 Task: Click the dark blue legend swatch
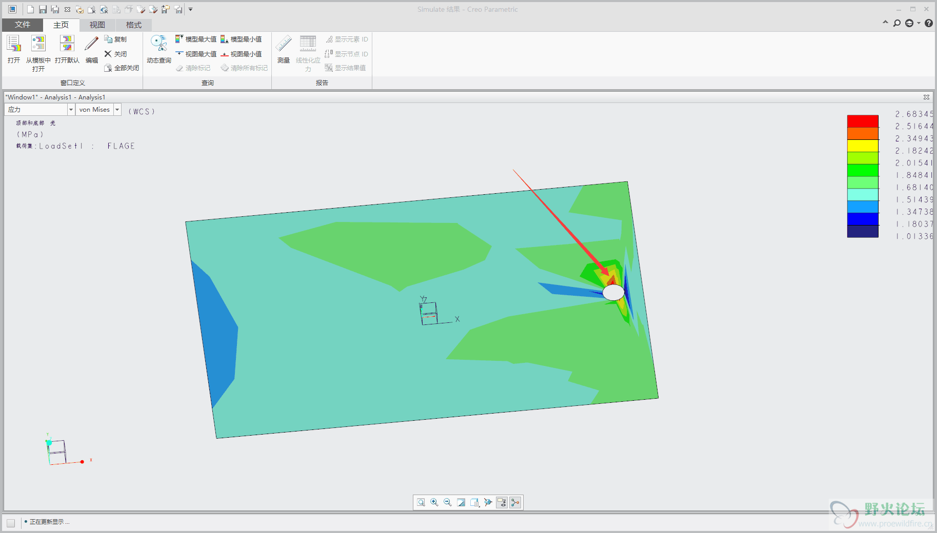coord(863,231)
